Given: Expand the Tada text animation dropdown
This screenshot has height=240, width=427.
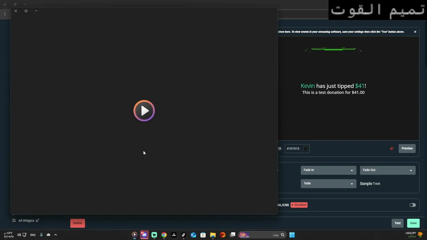Looking at the screenshot, I should (x=328, y=183).
